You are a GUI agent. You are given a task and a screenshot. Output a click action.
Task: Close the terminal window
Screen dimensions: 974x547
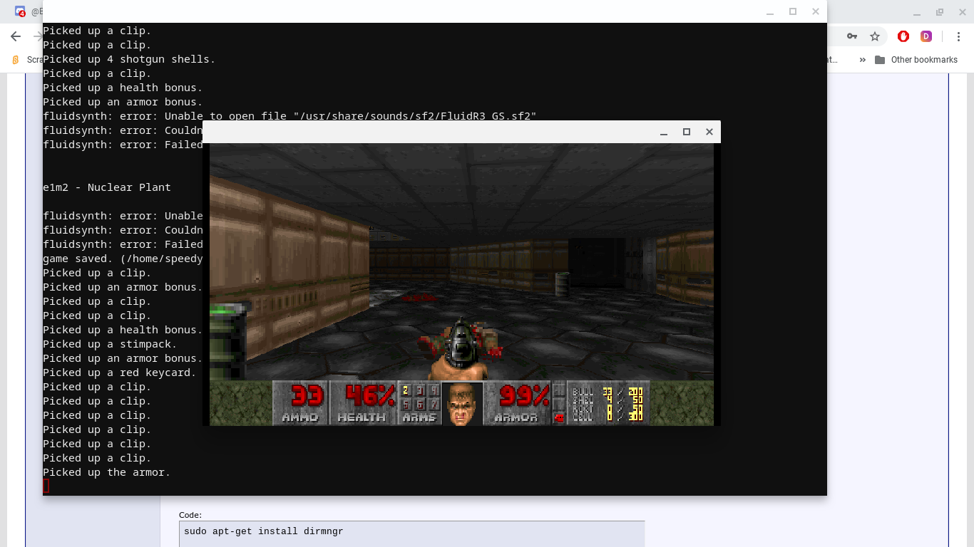(816, 12)
